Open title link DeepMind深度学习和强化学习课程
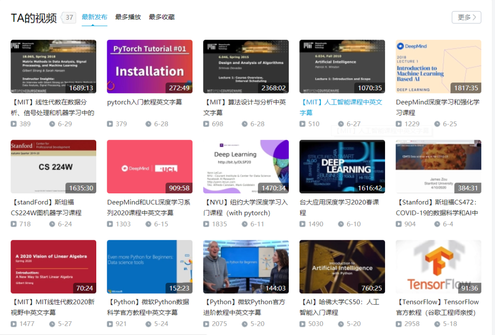The height and width of the screenshot is (335, 495). click(x=438, y=107)
